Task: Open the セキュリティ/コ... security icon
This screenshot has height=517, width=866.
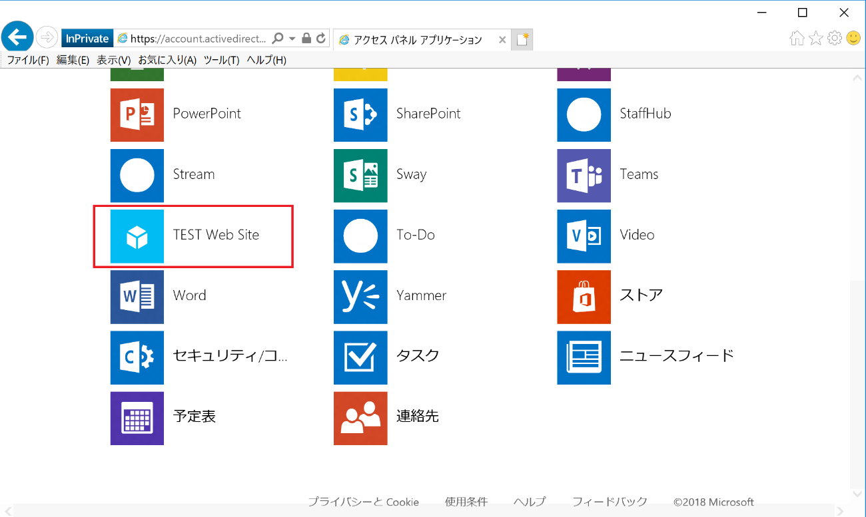Action: tap(137, 357)
